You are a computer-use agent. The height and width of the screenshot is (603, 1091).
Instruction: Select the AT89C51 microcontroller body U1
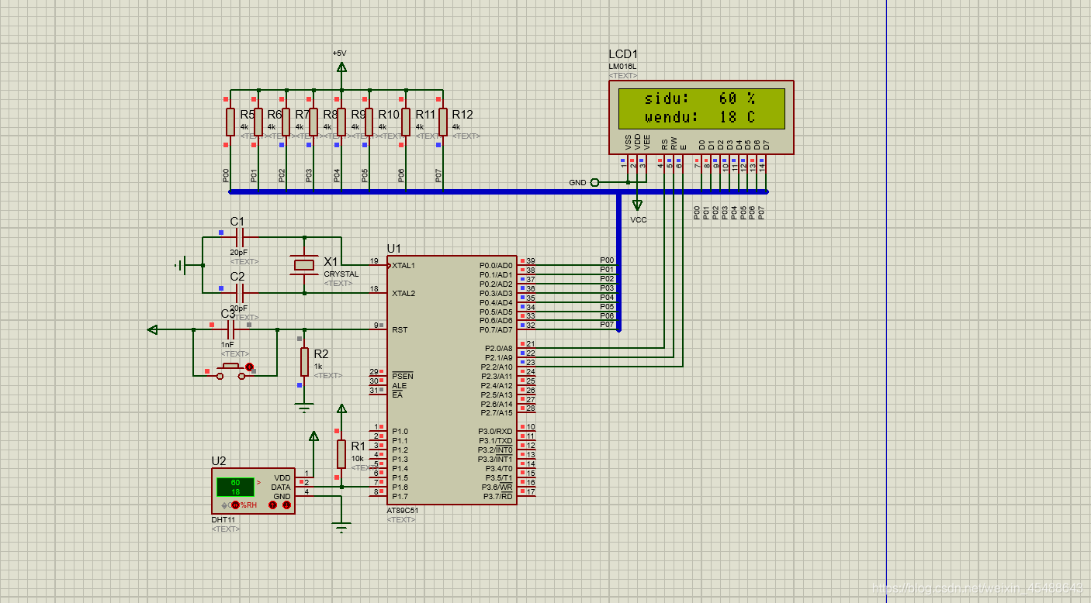[452, 380]
